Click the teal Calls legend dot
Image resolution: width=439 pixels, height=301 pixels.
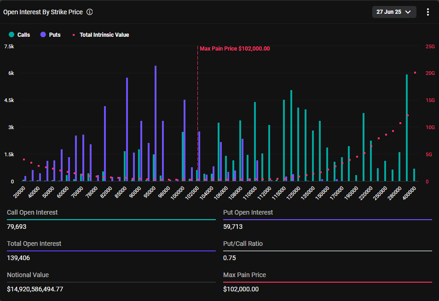(12, 34)
